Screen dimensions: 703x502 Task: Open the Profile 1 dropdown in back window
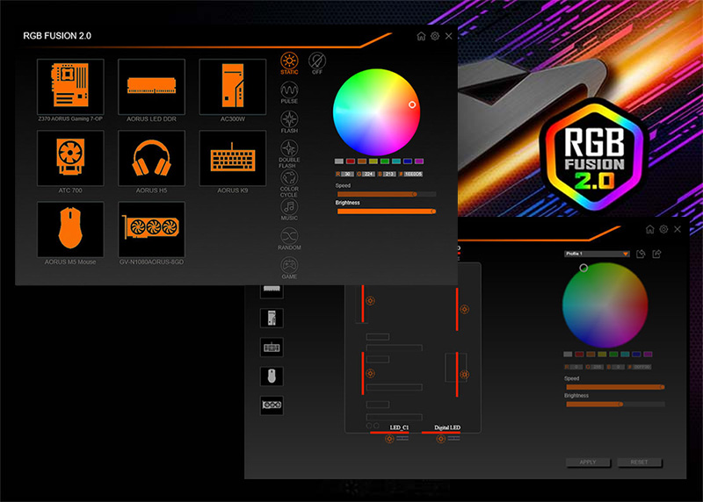coord(597,254)
